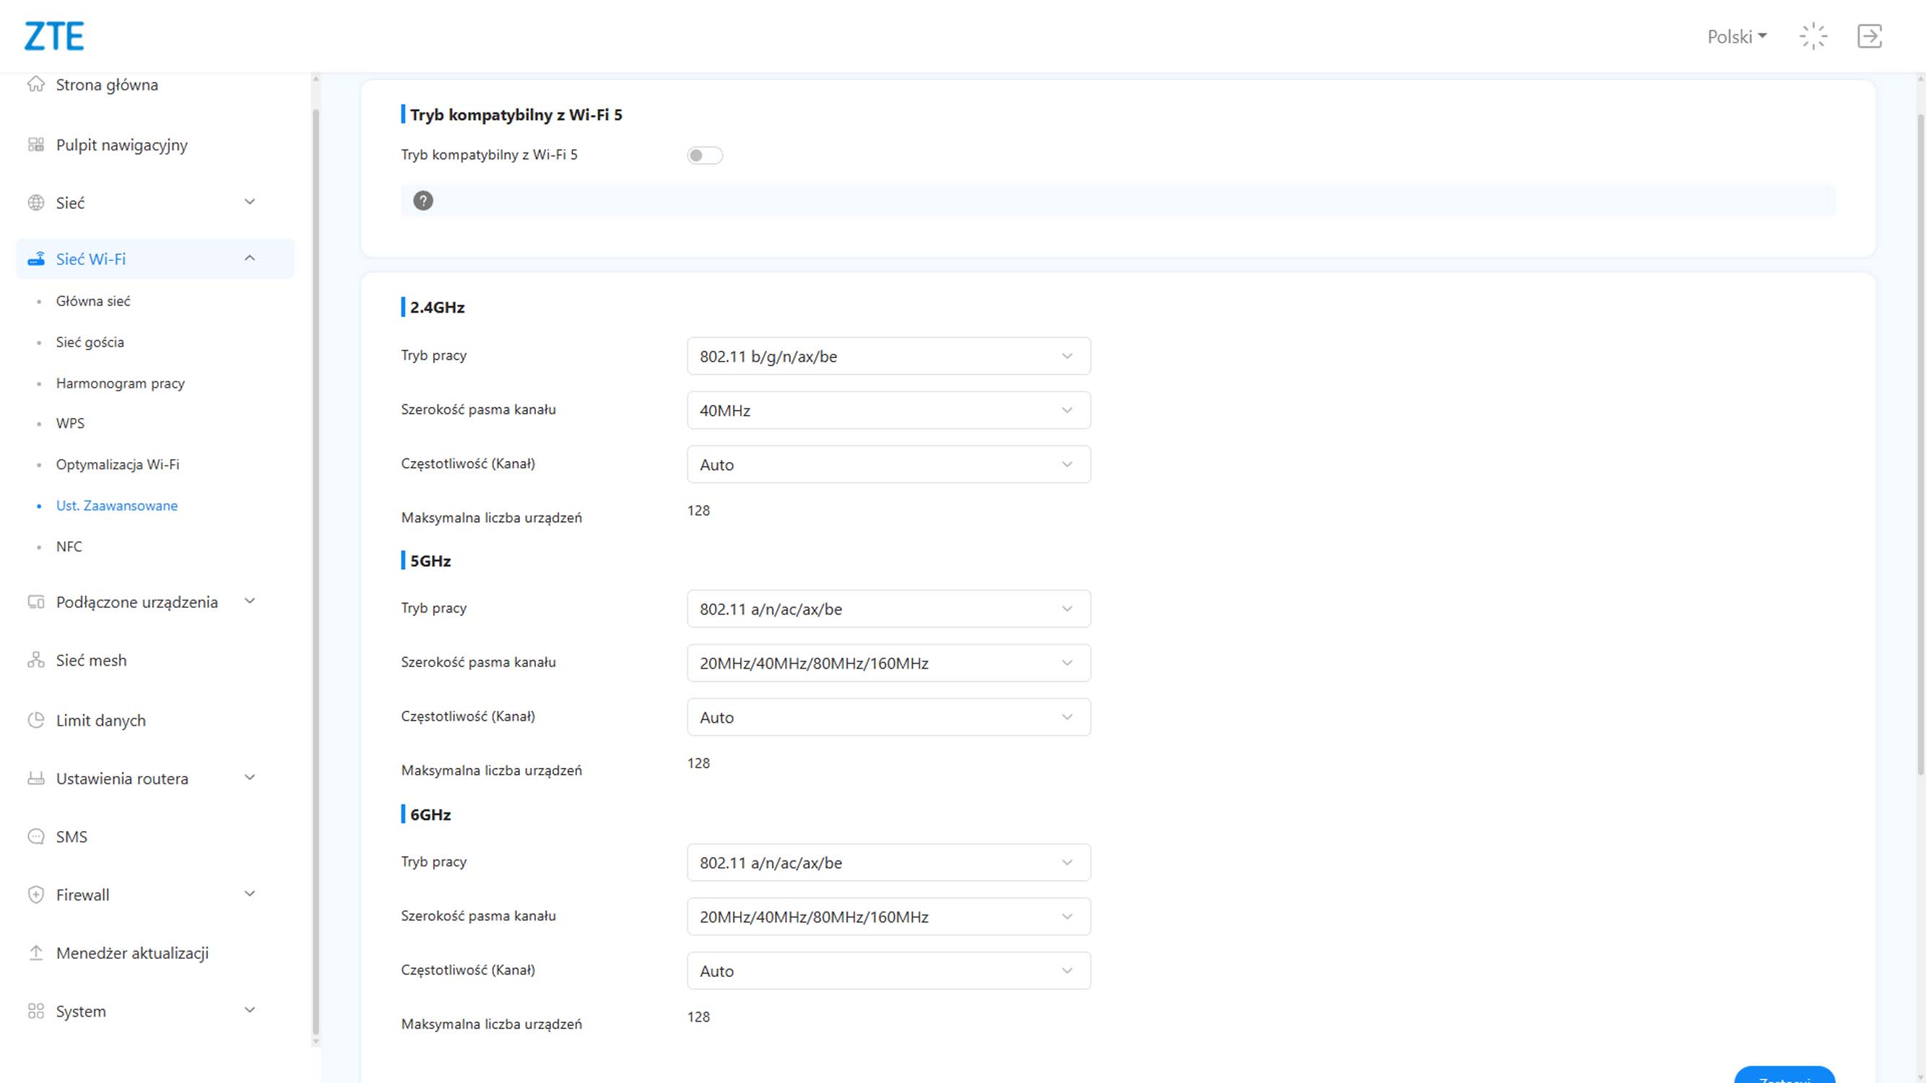This screenshot has width=1926, height=1083.
Task: Open the Menedżer aktualizacji page
Action: coord(132,953)
